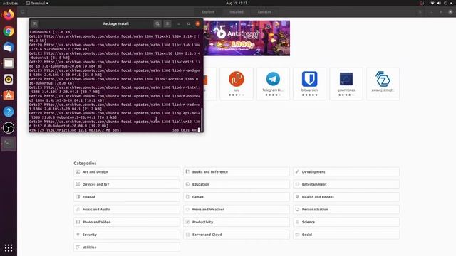Open Games category

pyautogui.click(x=237, y=197)
